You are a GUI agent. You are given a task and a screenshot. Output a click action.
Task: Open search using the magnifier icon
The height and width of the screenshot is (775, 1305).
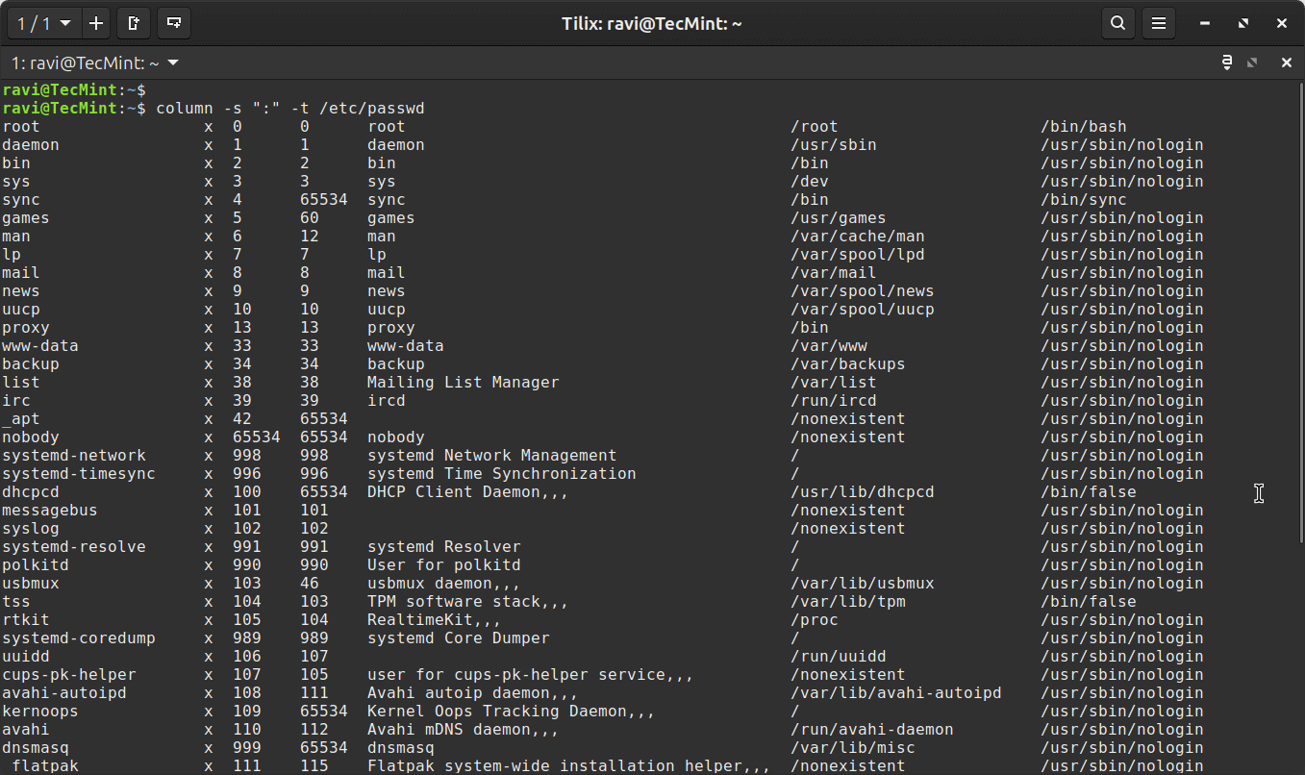coord(1117,22)
